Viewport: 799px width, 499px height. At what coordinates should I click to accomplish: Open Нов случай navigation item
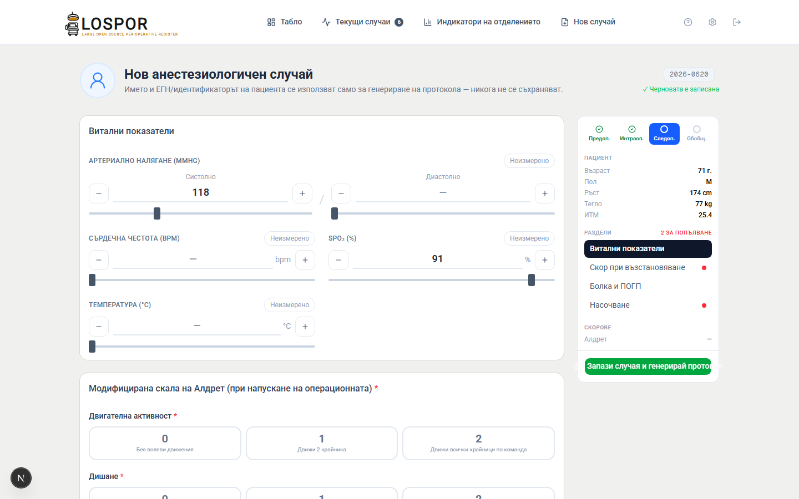click(x=588, y=22)
